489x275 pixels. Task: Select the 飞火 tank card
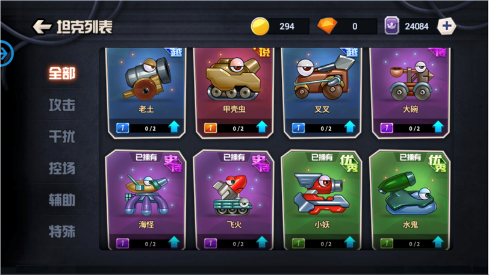234,200
